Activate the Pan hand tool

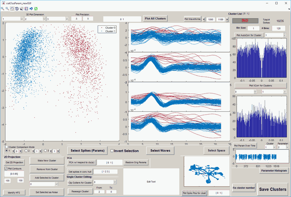click(x=12, y=8)
